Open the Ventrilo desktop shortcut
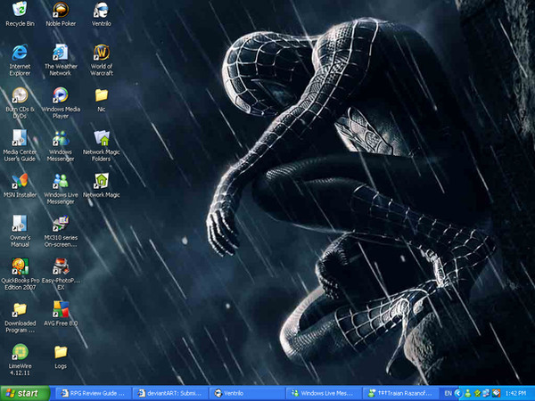Image resolution: width=535 pixels, height=401 pixels. pyautogui.click(x=102, y=11)
